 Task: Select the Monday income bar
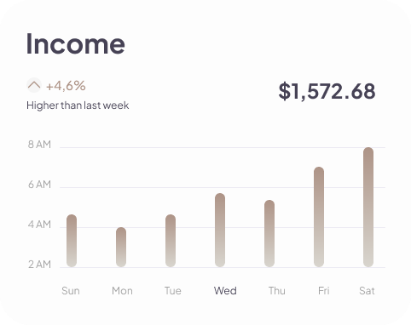[121, 247]
